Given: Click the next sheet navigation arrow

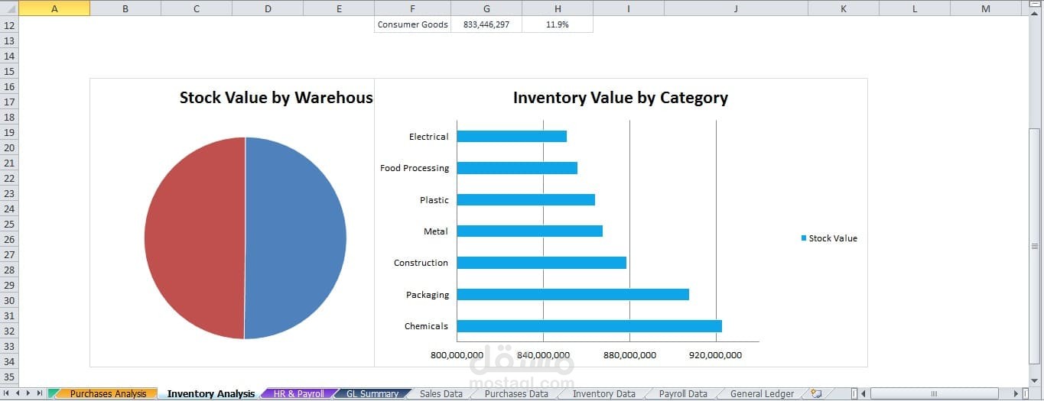Looking at the screenshot, I should tap(29, 393).
